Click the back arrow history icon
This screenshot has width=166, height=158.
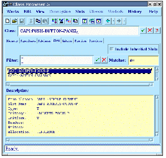pyautogui.click(x=108, y=21)
